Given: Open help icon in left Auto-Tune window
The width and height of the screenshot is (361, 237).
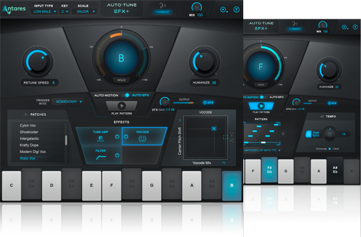Looking at the screenshot, I should (236, 10).
